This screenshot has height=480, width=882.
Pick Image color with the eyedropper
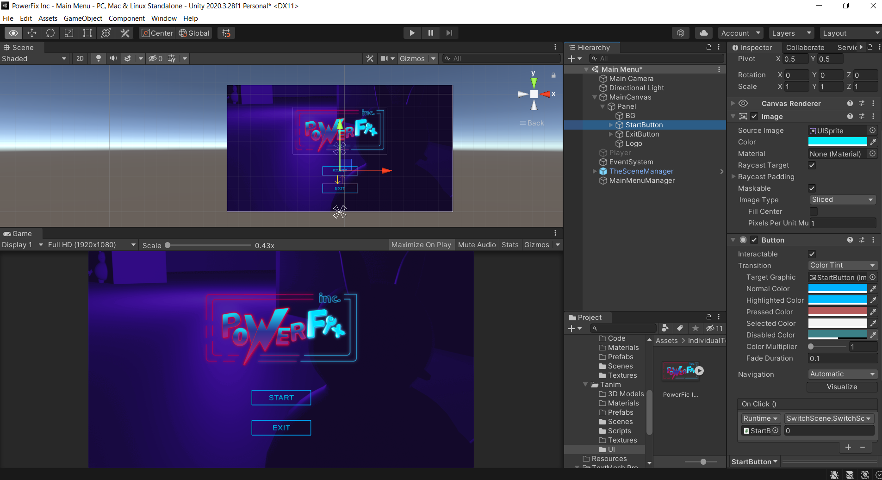873,142
